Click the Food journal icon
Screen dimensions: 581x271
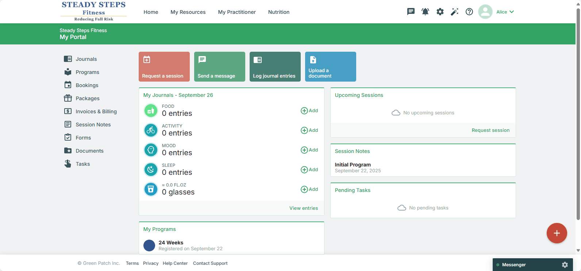pyautogui.click(x=151, y=110)
